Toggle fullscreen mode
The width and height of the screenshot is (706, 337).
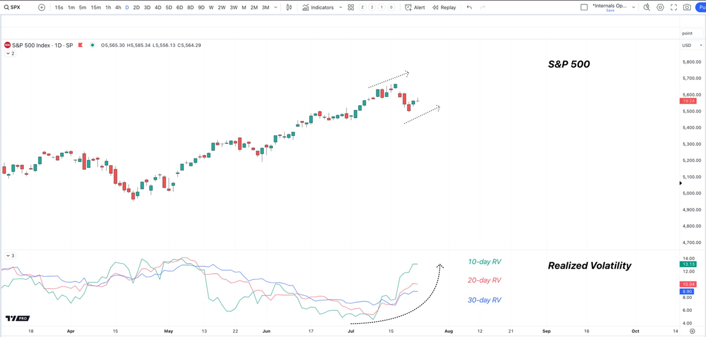coord(674,7)
